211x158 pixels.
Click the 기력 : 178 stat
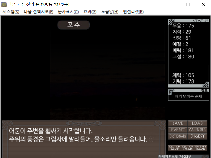[x=183, y=81]
